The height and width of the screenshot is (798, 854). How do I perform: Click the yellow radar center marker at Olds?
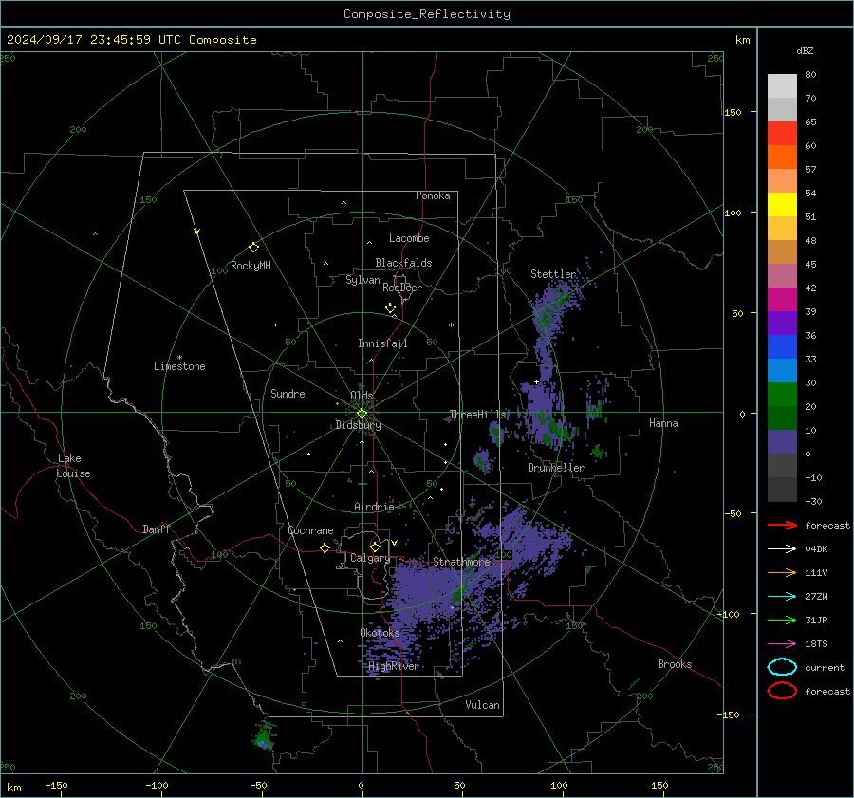tap(362, 414)
